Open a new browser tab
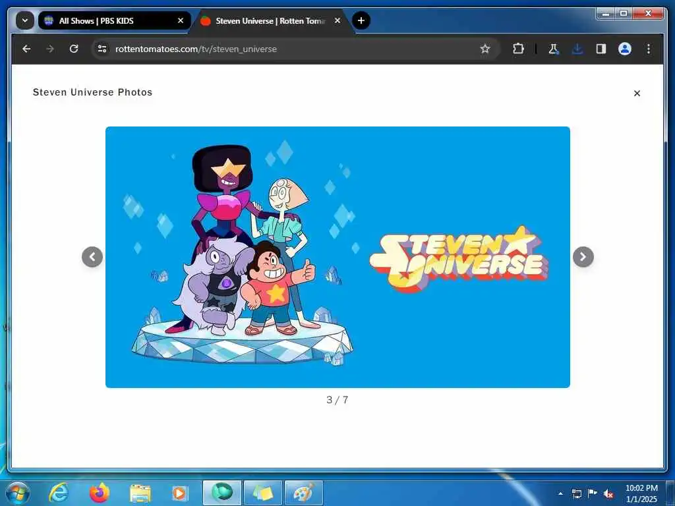Viewport: 675px width, 506px height. pos(361,20)
